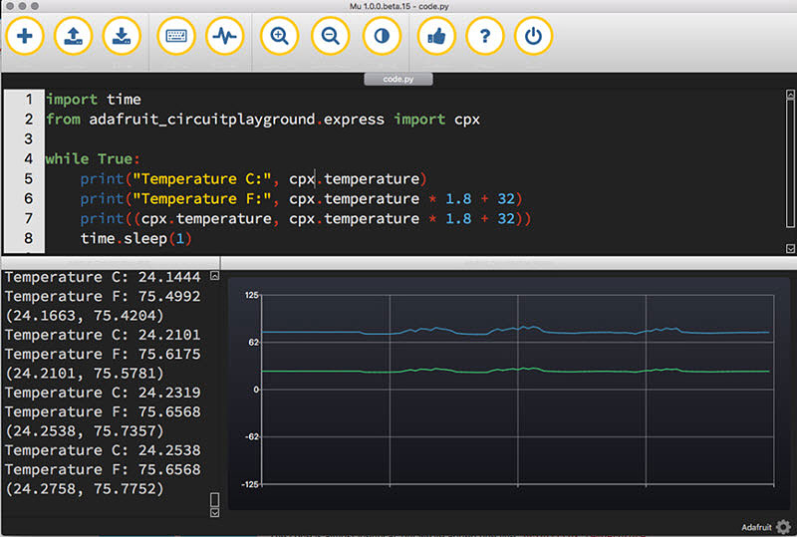This screenshot has width=797, height=537.
Task: Open the settings gear in the status bar
Action: point(783,527)
